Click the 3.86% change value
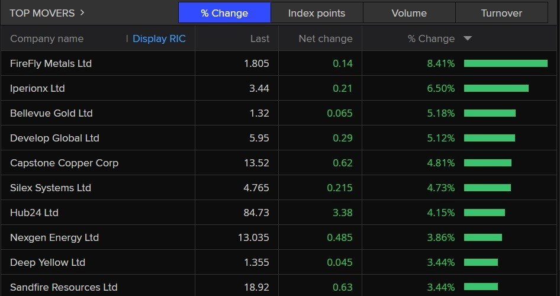Image resolution: width=560 pixels, height=296 pixels. click(x=441, y=237)
